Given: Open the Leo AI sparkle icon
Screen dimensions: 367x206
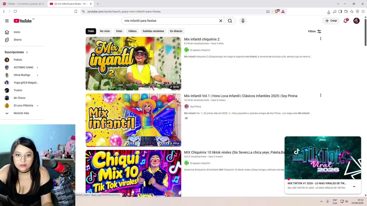Looking at the screenshot, I should (x=352, y=11).
